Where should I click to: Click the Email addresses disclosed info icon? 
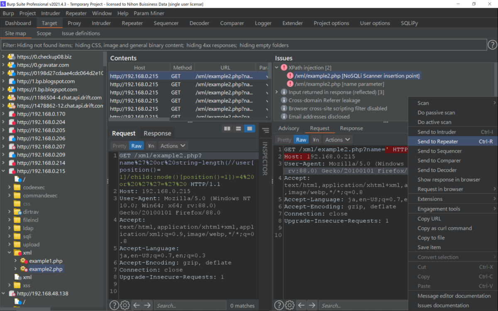point(284,117)
